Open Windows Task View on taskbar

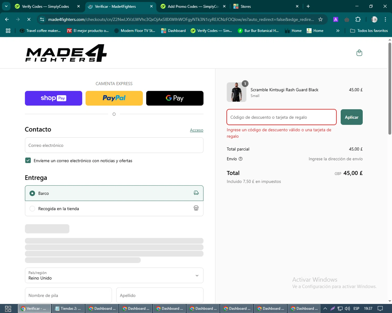8,309
